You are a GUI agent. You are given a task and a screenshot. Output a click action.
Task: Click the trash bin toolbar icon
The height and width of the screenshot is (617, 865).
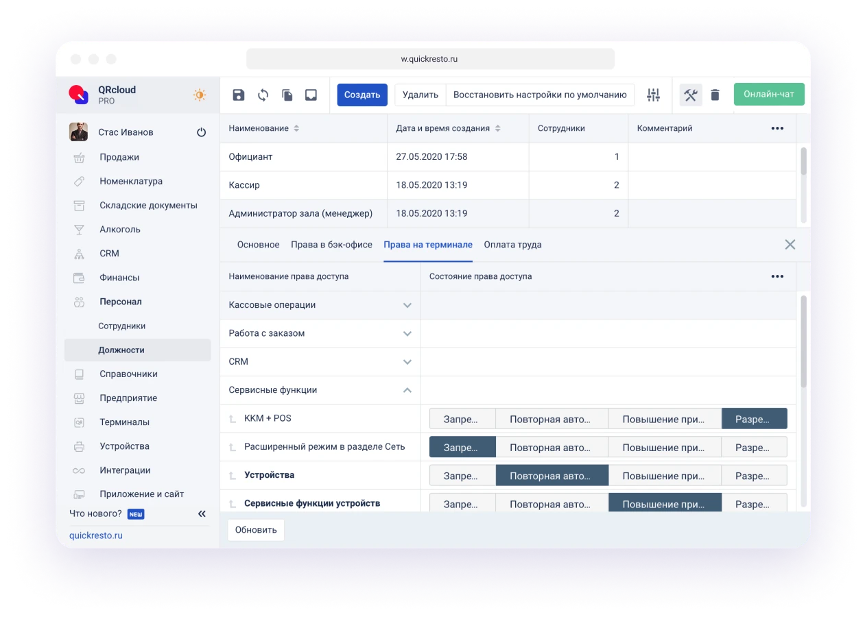tap(715, 95)
